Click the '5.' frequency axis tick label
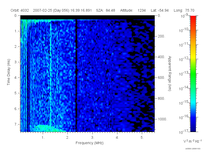 (x=142, y=137)
